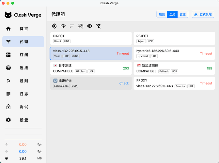Click the LoadBalance tag on 非港轮询
This screenshot has height=163, width=219.
(61, 86)
